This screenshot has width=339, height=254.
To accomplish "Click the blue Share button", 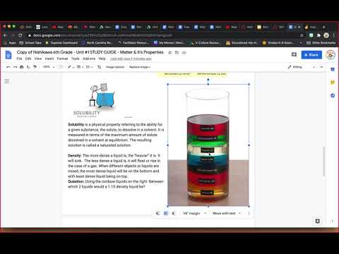I will [x=311, y=54].
